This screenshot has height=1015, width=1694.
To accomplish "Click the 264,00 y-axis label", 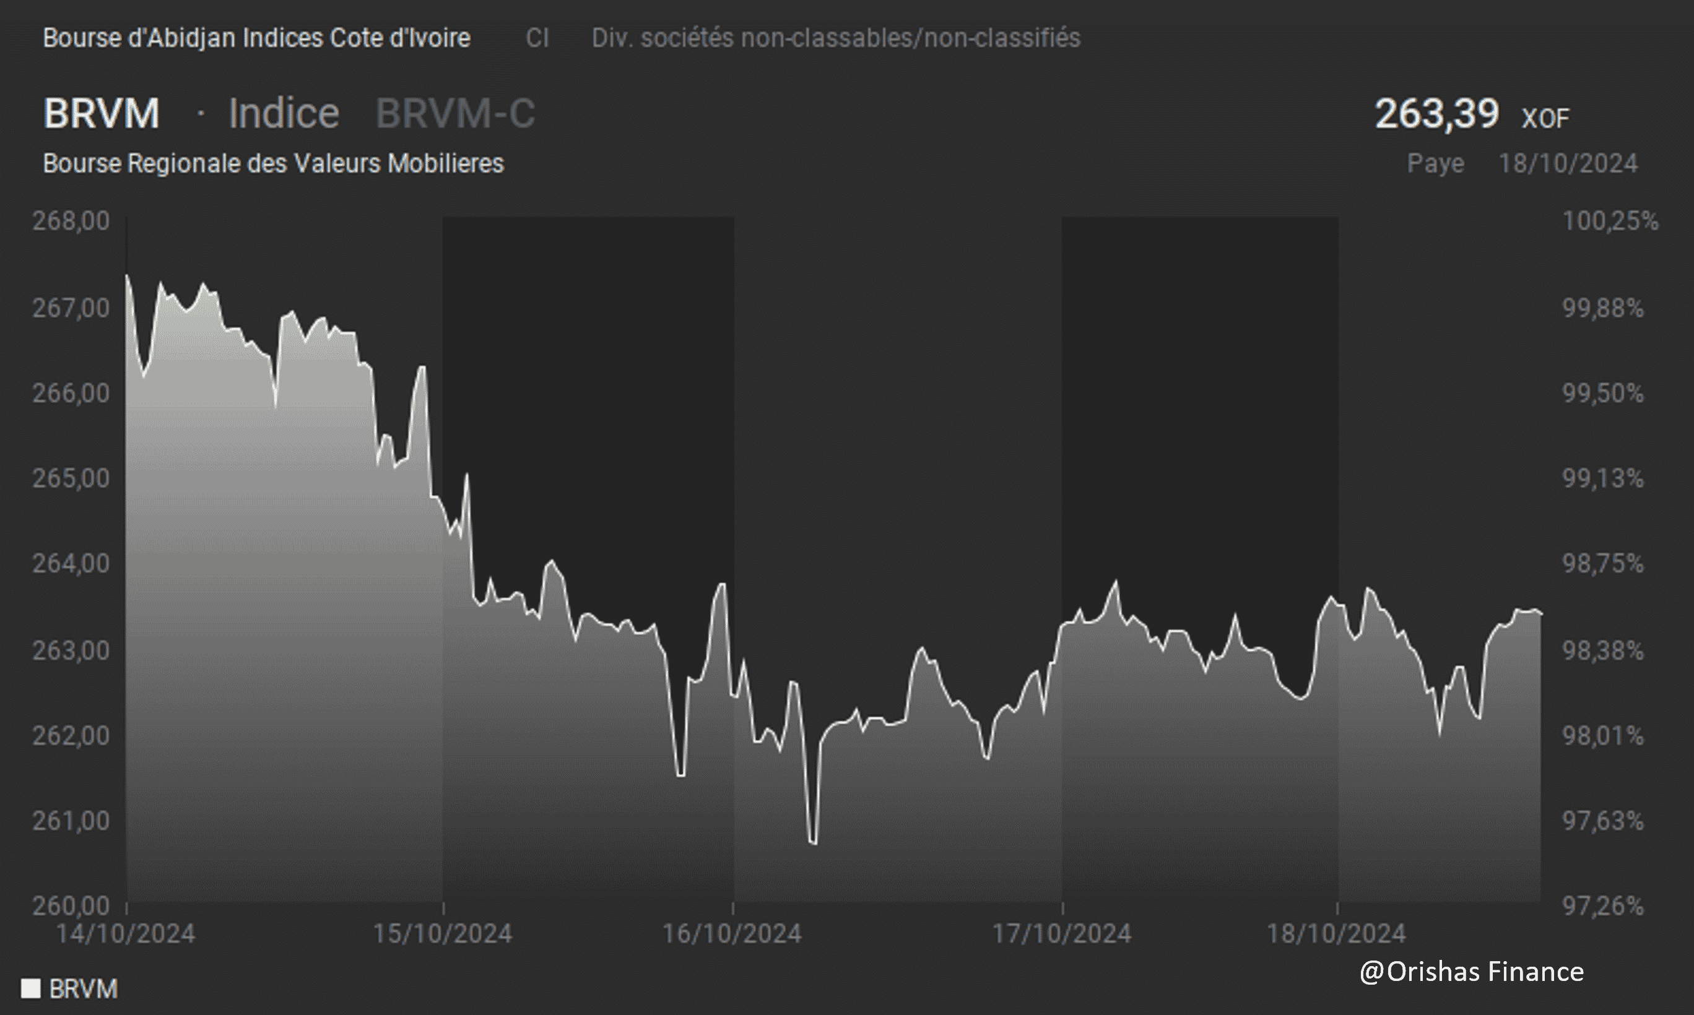I will click(71, 564).
